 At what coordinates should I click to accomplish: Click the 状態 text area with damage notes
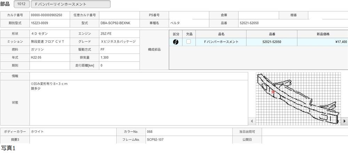point(139,103)
